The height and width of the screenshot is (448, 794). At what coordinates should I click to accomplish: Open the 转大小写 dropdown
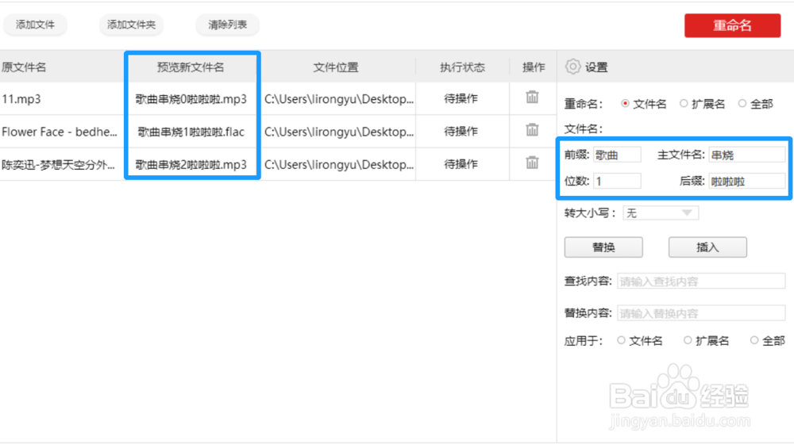click(661, 213)
